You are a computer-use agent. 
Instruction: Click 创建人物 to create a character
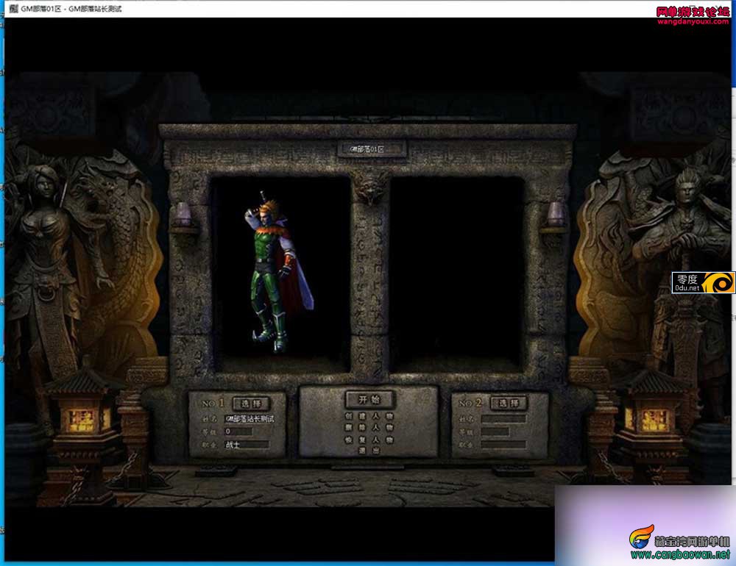(369, 416)
